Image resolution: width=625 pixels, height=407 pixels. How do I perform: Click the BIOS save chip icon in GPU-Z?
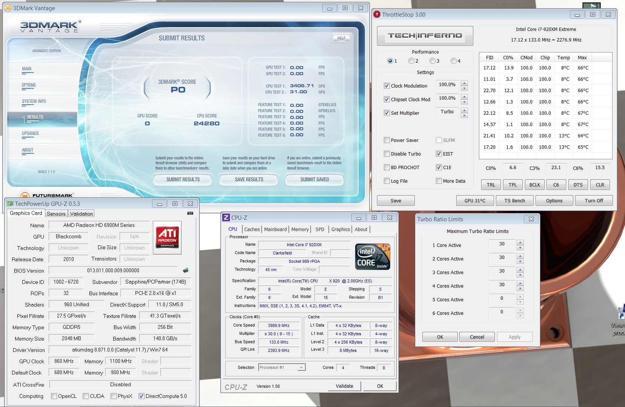click(x=185, y=270)
